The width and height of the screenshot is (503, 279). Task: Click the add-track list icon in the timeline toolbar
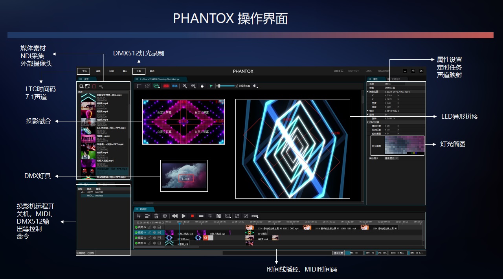[x=147, y=216]
